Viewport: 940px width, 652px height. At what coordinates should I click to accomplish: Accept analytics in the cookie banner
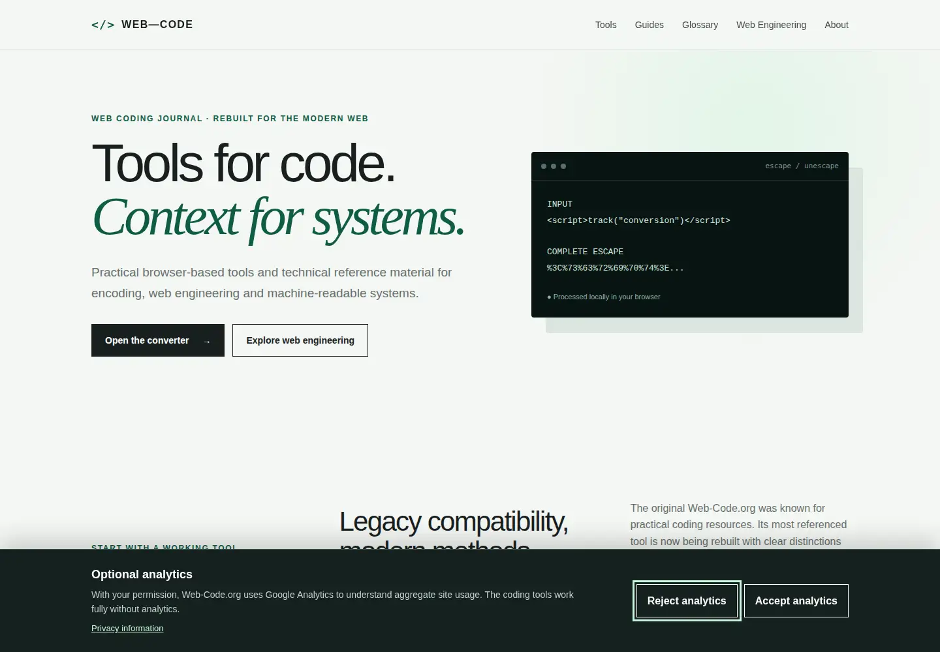pos(796,600)
